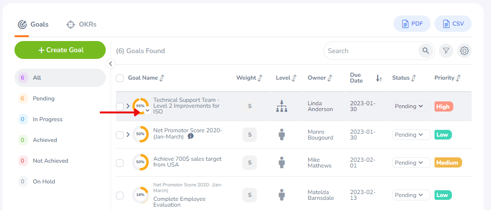Click the person level icon in Matelda Barnsdale row
The height and width of the screenshot is (210, 491).
(x=282, y=195)
